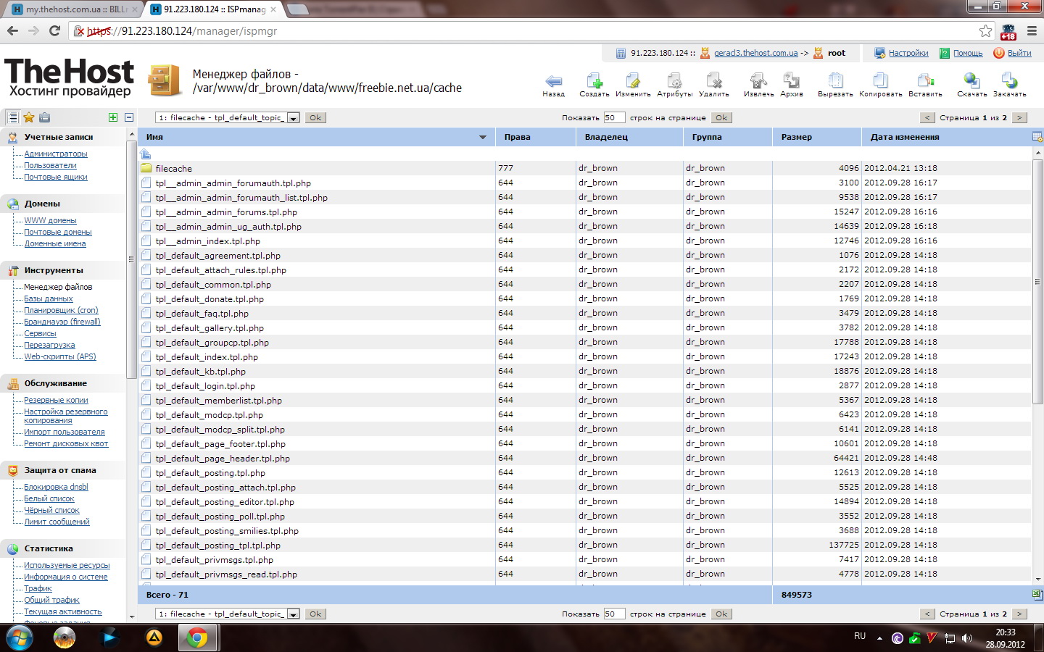The image size is (1044, 652).
Task: Click the Выйти (Logout) link
Action: pyautogui.click(x=1019, y=53)
